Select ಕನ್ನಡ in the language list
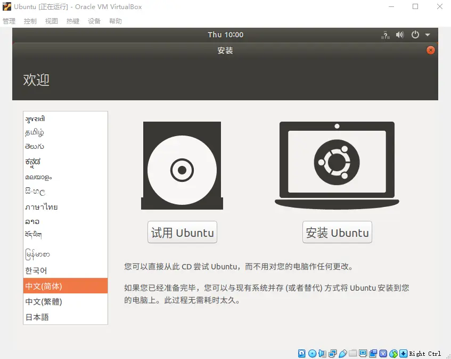This screenshot has width=451, height=359. click(65, 162)
